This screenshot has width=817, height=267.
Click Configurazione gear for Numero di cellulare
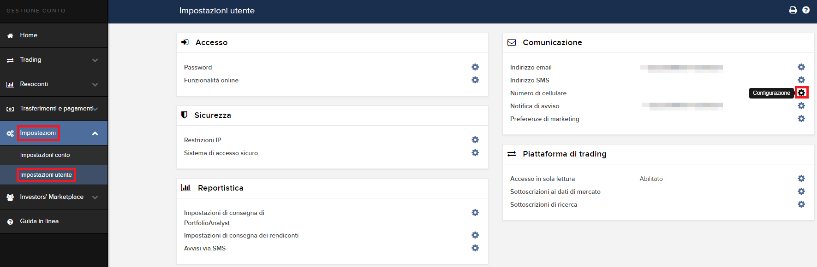click(801, 93)
